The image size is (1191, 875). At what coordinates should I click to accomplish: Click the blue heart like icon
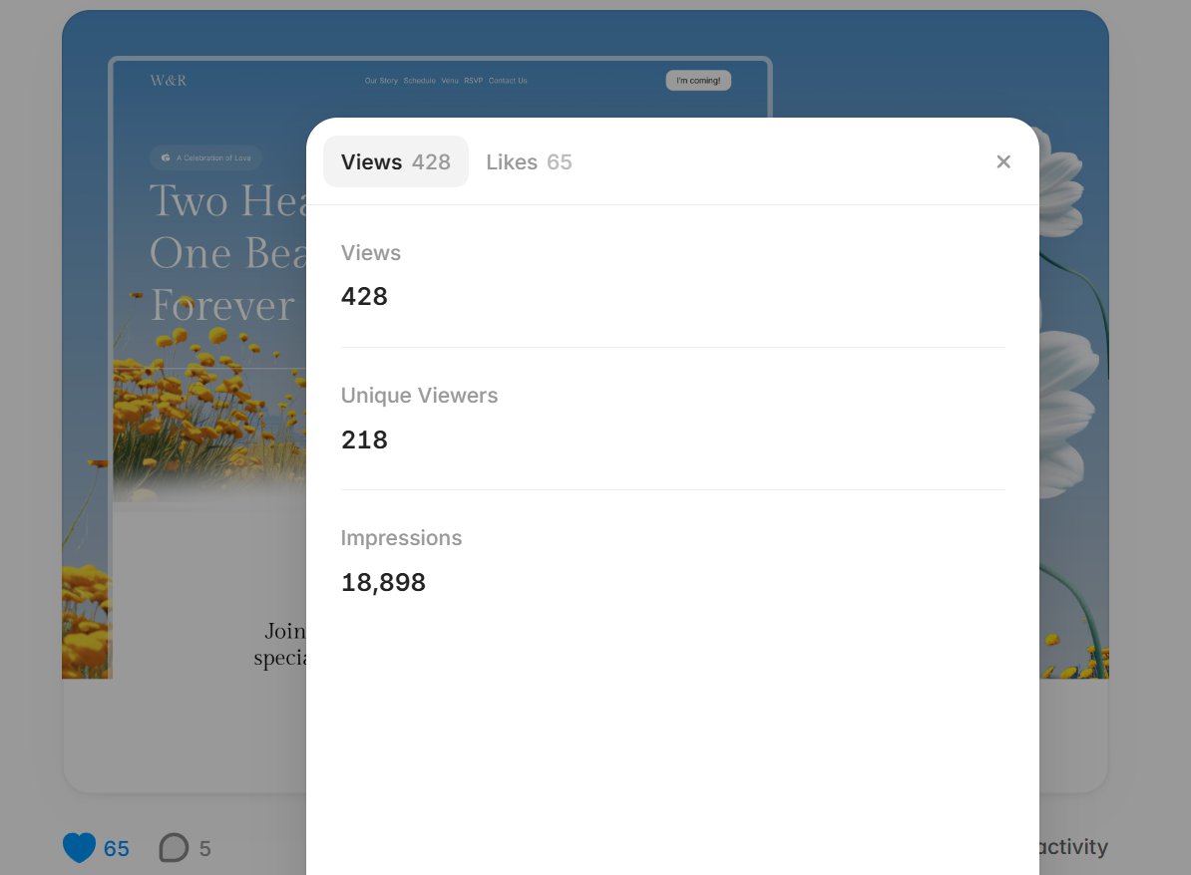click(x=79, y=848)
